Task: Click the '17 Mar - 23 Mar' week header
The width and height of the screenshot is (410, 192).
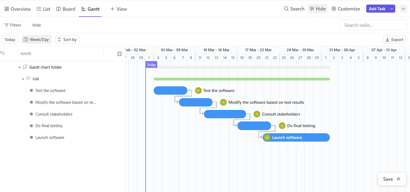Action: 258,50
